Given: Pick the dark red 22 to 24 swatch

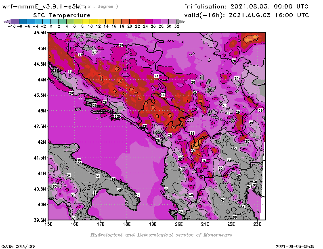Looking at the screenshot, I should [141, 22].
